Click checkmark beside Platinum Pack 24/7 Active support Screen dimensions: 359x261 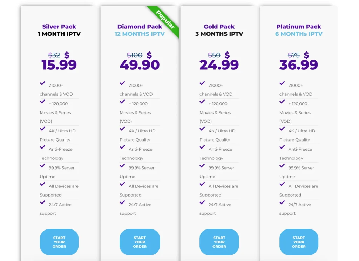point(282,202)
